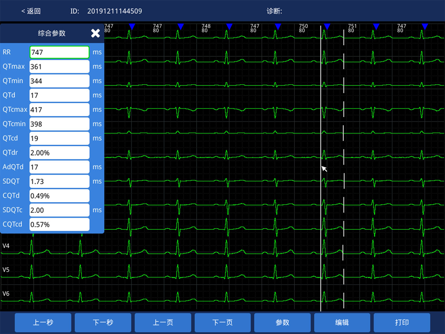
Task: Select the QTmax field showing 361
Action: pos(59,67)
